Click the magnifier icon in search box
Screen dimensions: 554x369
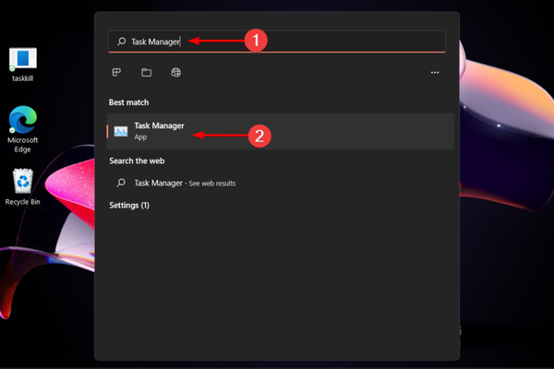[x=121, y=42]
